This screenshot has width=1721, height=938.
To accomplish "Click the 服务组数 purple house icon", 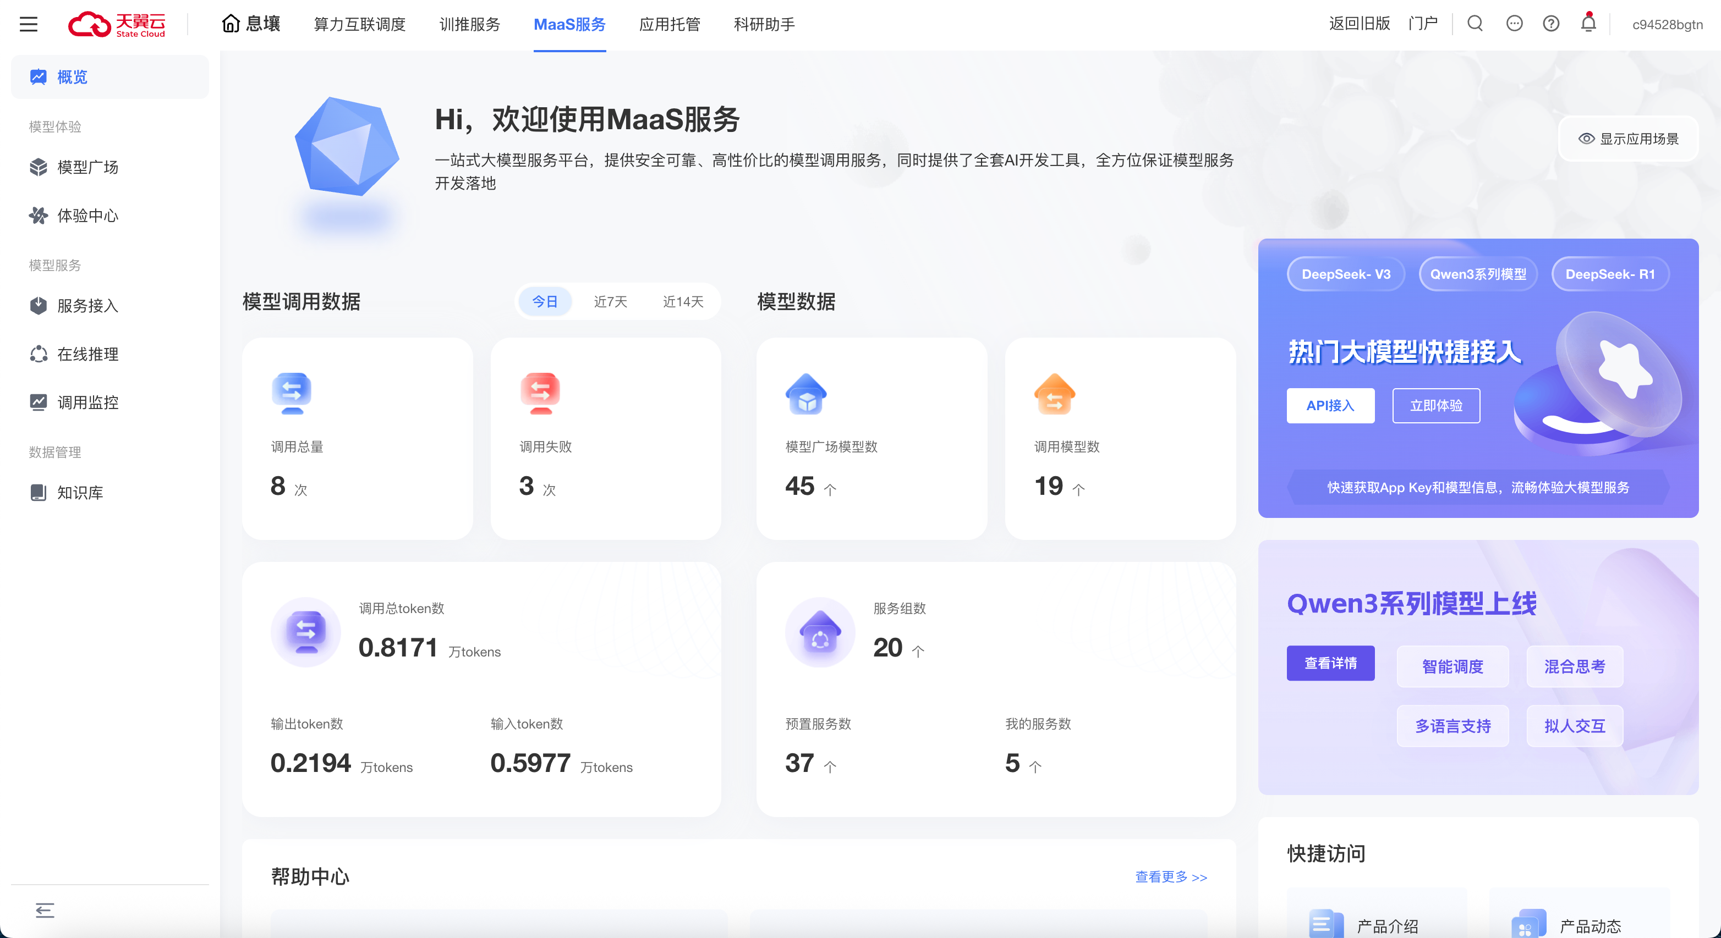I will [820, 632].
